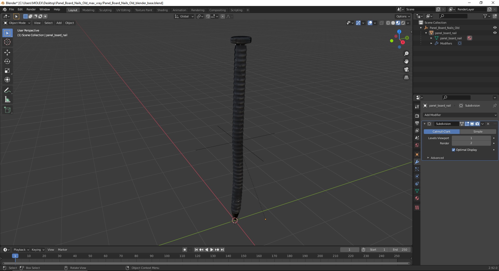Collapse Panel_Board_Nails_Old collection tree

coord(421,28)
